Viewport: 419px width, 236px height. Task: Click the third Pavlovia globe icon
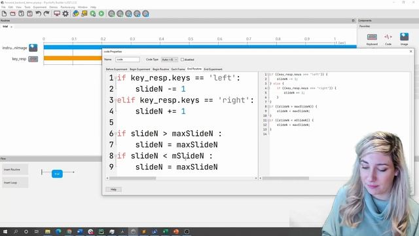coord(128,14)
